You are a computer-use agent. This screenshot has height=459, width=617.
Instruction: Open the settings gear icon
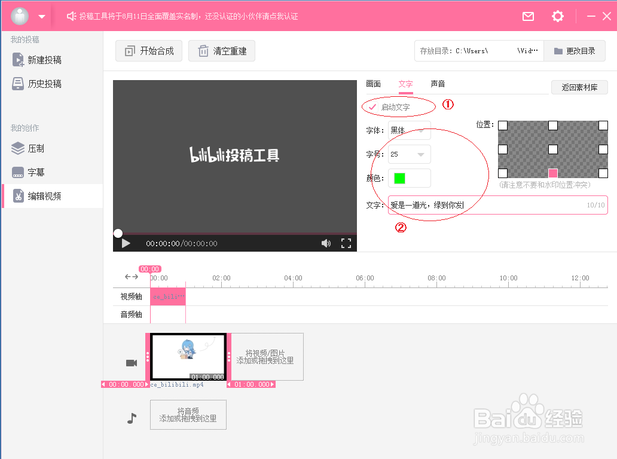click(558, 16)
